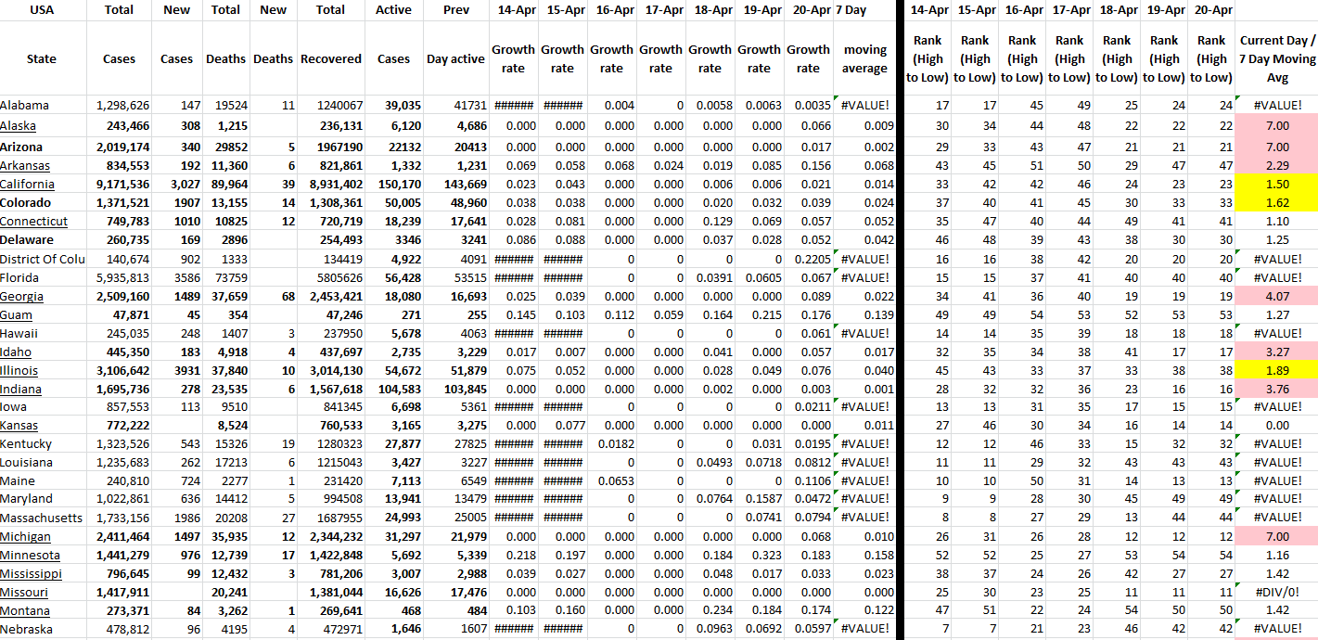Select the 'moving average' header cell
The height and width of the screenshot is (640, 1318).
(864, 58)
